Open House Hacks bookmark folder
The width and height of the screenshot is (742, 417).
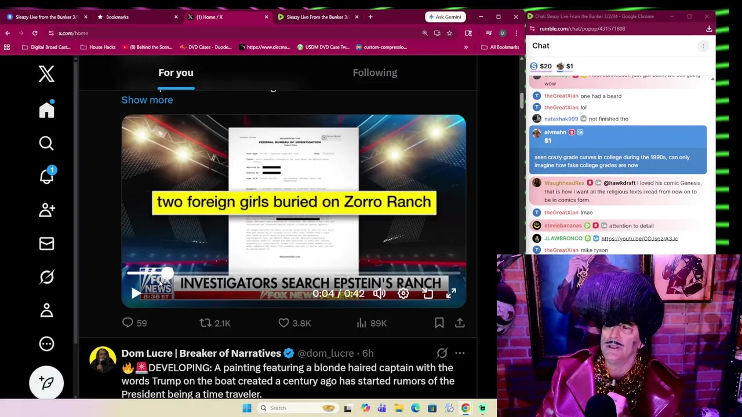98,47
